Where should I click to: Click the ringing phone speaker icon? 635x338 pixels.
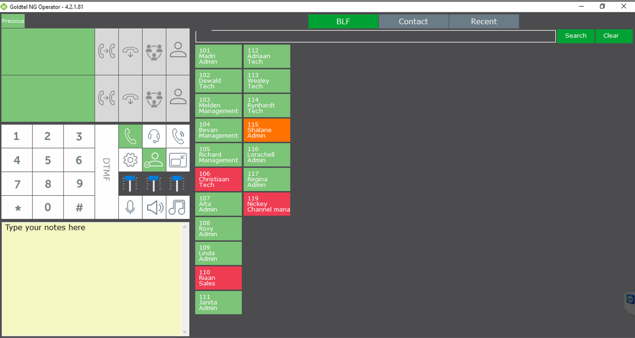point(178,136)
